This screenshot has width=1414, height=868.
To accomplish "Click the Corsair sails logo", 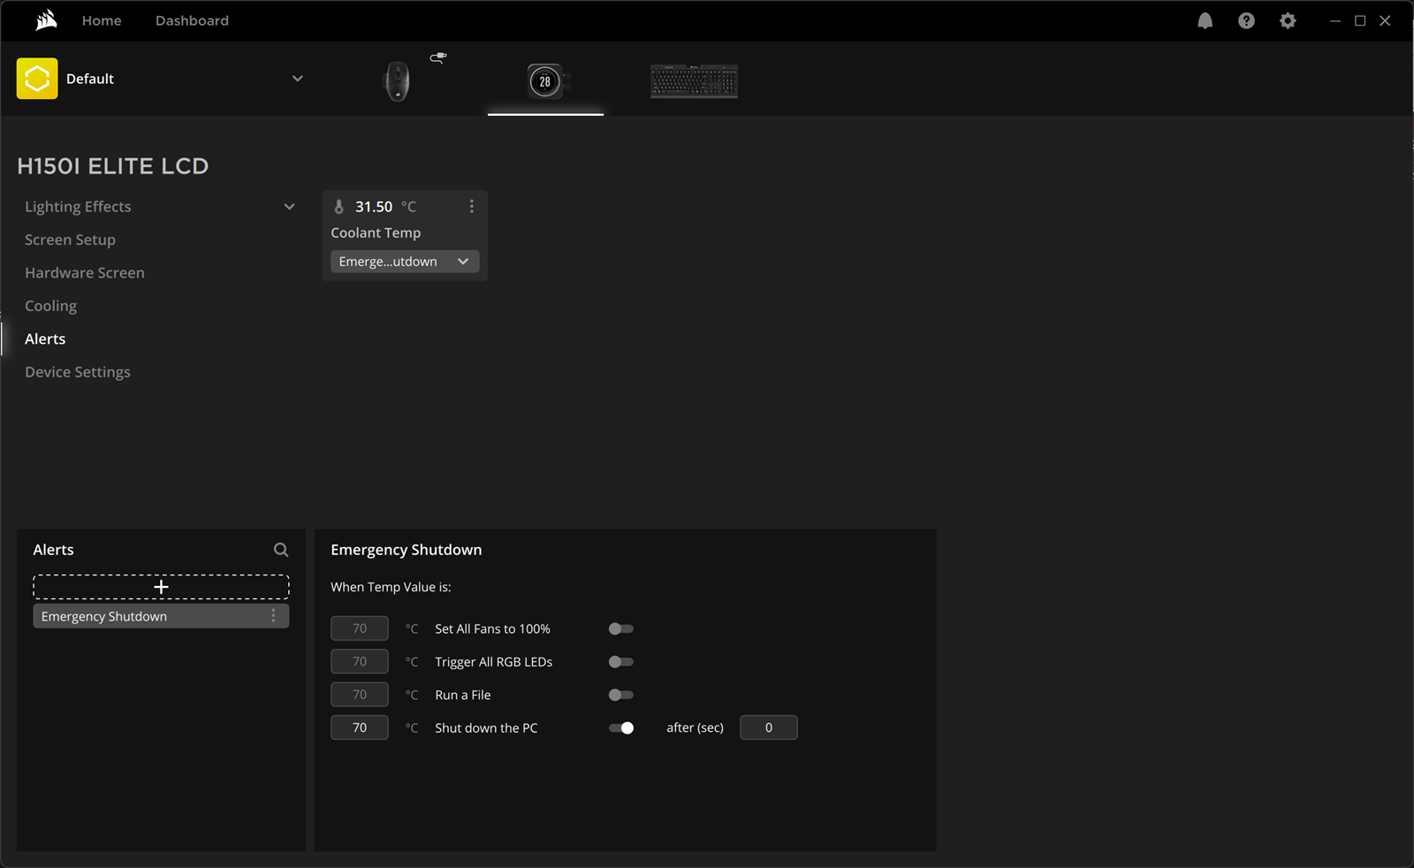I will pos(46,20).
